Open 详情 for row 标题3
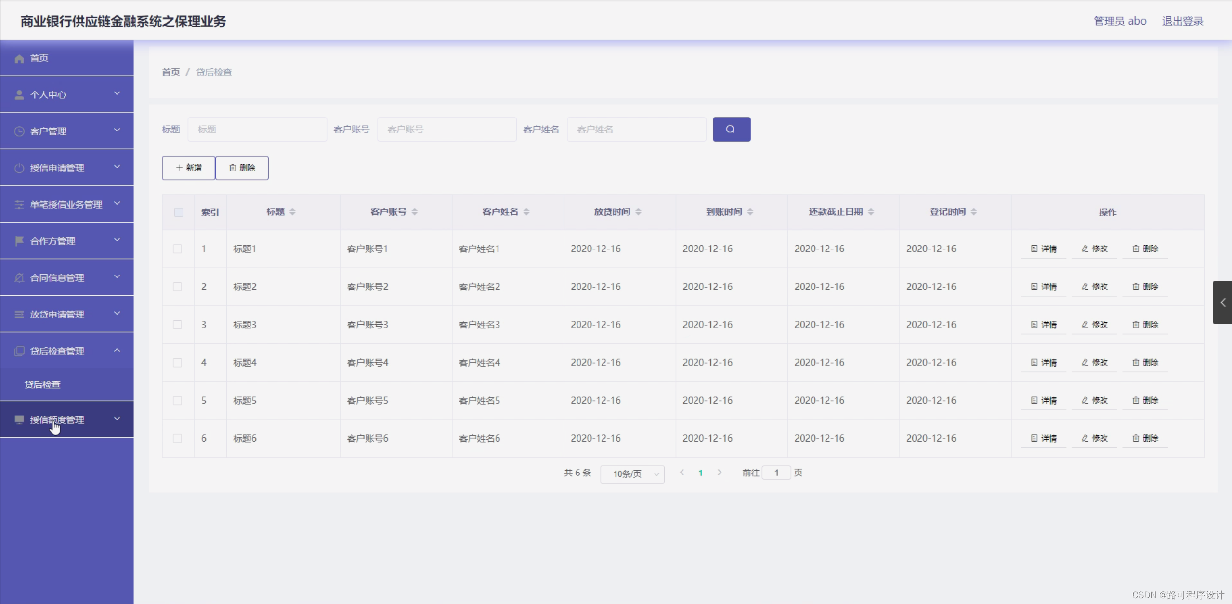 point(1043,324)
